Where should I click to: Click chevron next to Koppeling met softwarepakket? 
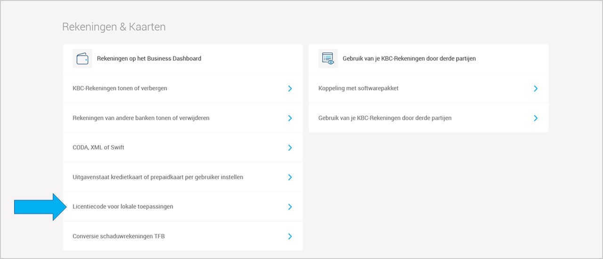point(536,88)
